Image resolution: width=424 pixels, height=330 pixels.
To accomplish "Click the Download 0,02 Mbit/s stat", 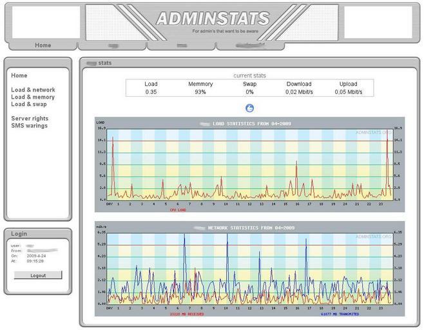I will point(299,92).
